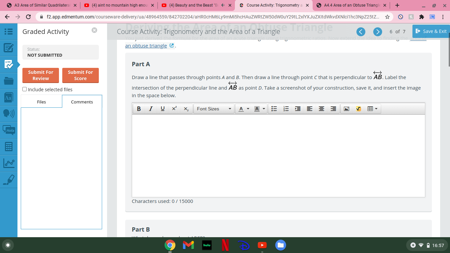The height and width of the screenshot is (253, 450).
Task: Open the calculator tool in the sidebar
Action: click(x=9, y=147)
